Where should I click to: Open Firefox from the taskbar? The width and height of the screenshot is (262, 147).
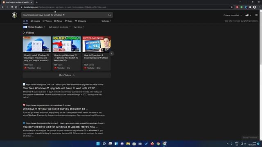(152, 144)
